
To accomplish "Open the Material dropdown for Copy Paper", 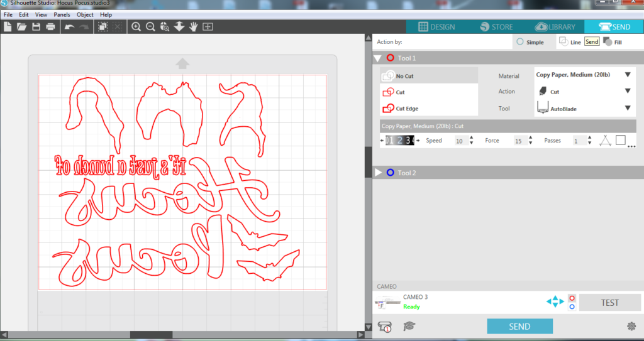I will tap(627, 75).
